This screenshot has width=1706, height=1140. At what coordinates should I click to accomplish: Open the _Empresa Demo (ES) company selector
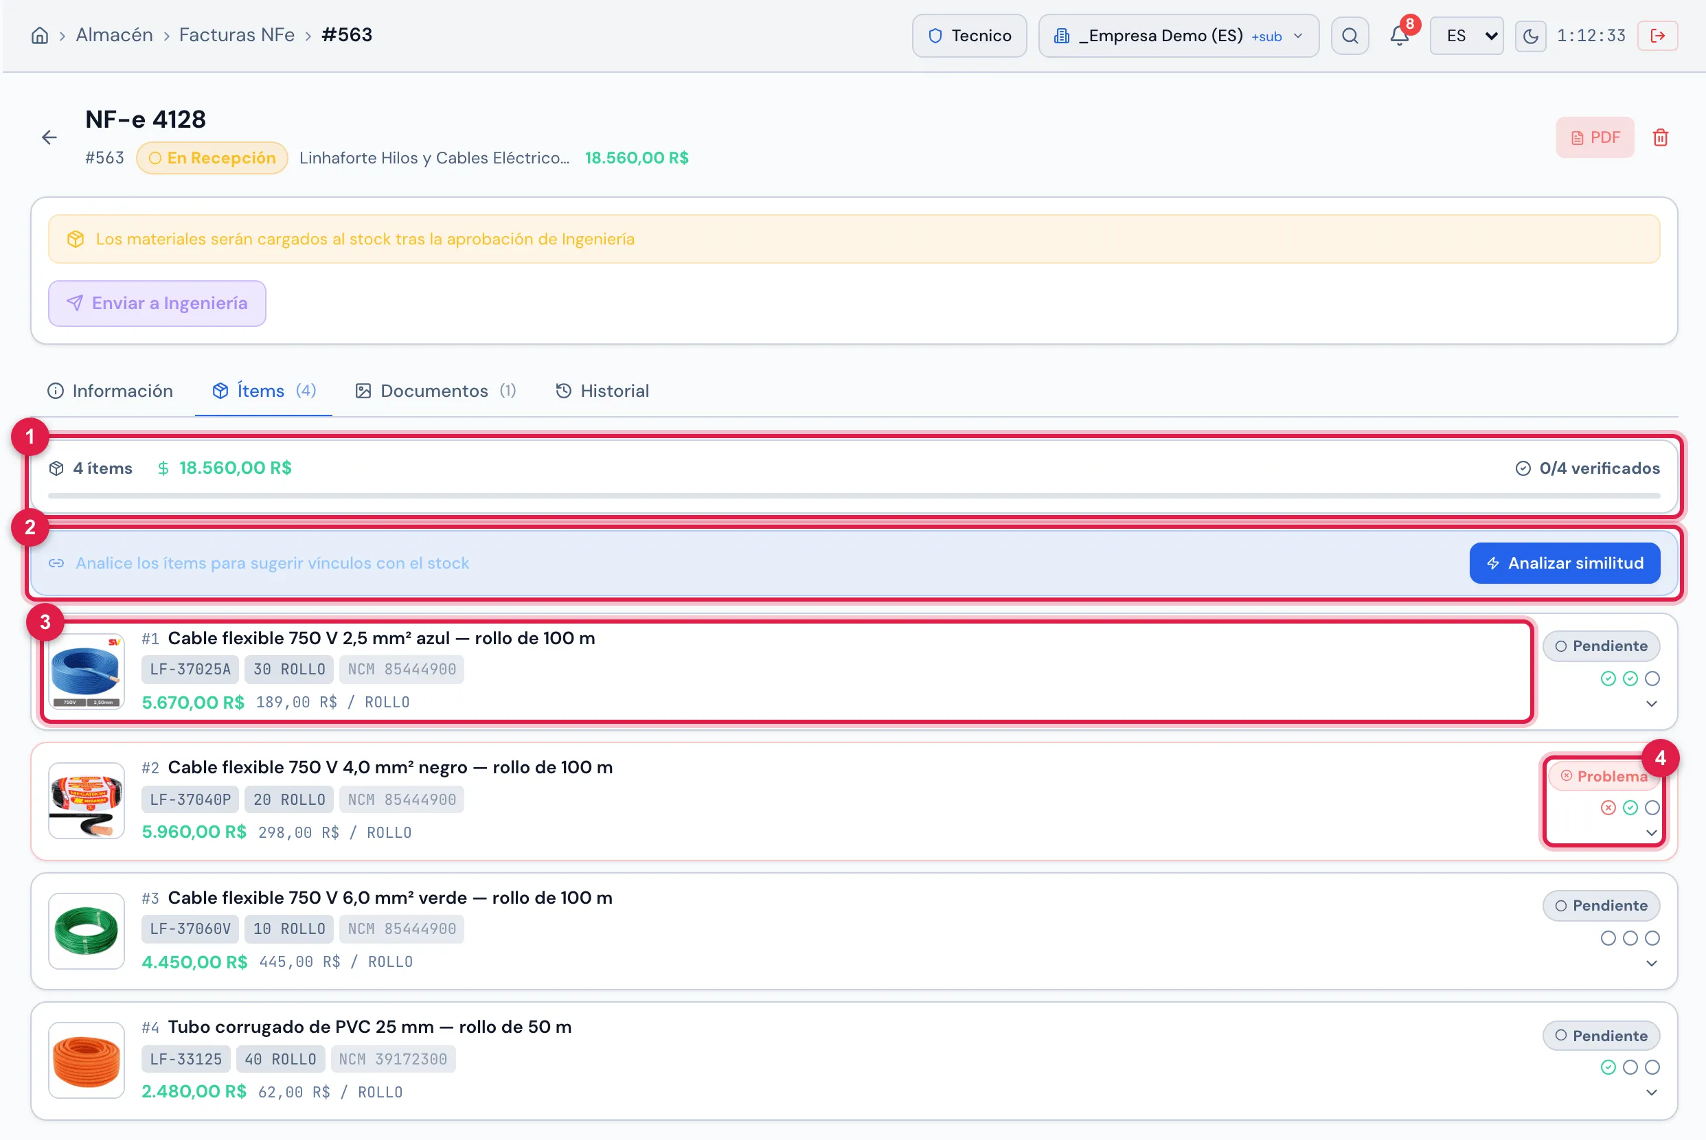1179,36
